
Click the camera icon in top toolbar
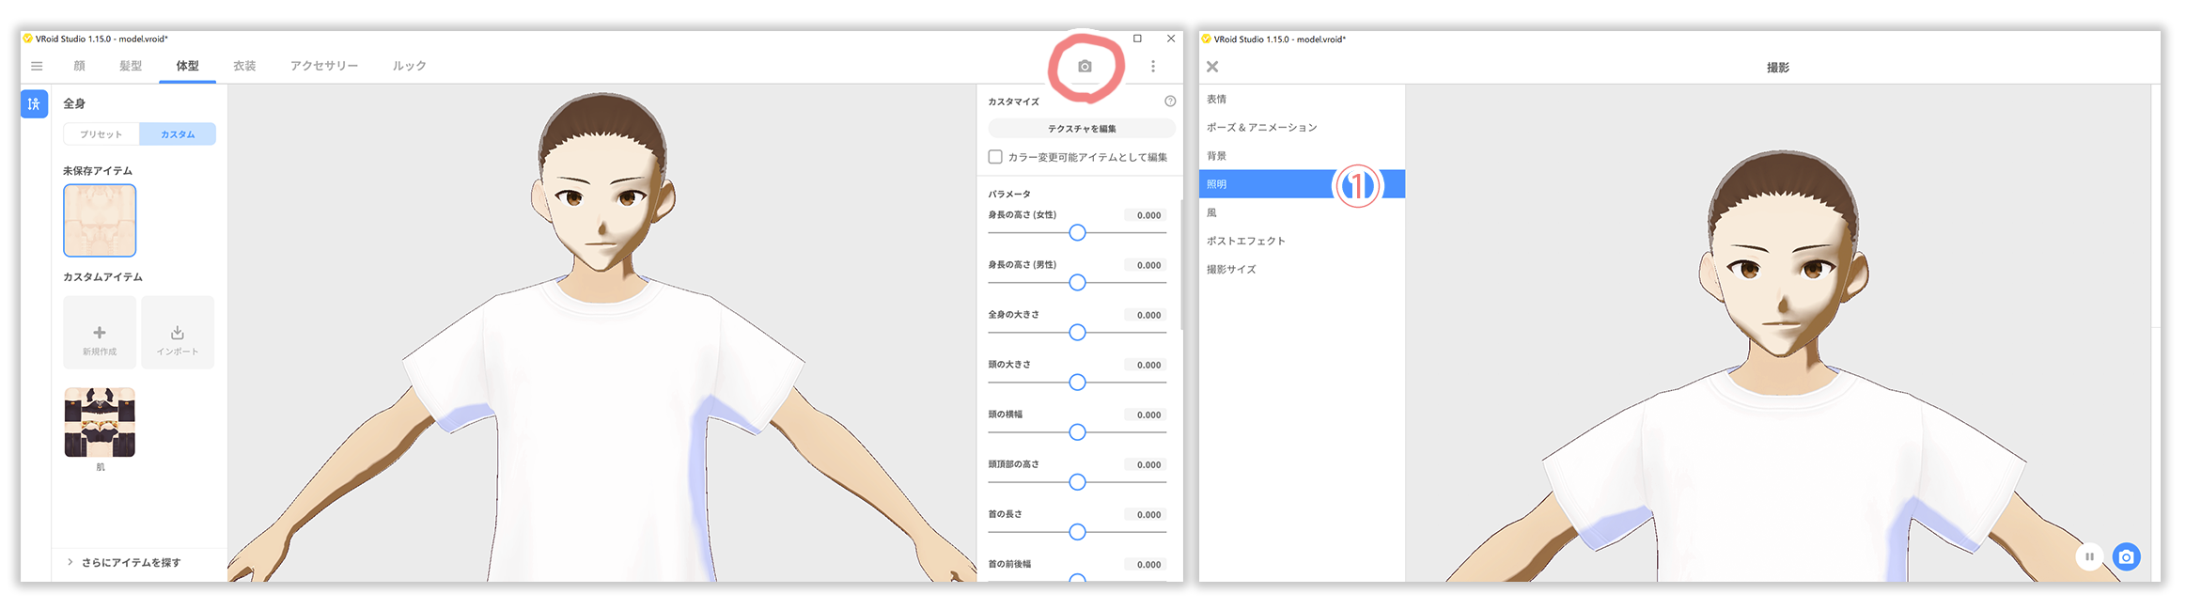pos(1085,66)
